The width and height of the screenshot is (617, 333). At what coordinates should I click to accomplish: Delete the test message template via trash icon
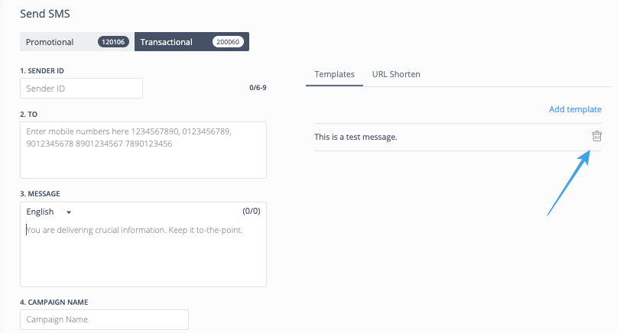tap(596, 136)
